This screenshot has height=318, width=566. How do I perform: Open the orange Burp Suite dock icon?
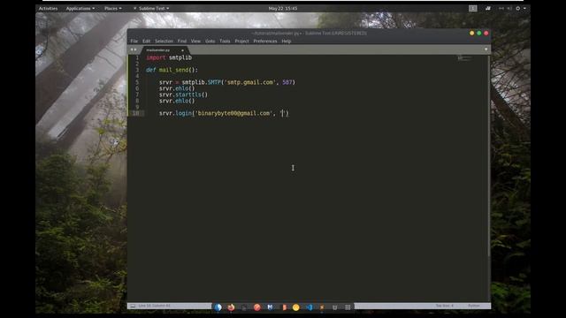pos(284,307)
